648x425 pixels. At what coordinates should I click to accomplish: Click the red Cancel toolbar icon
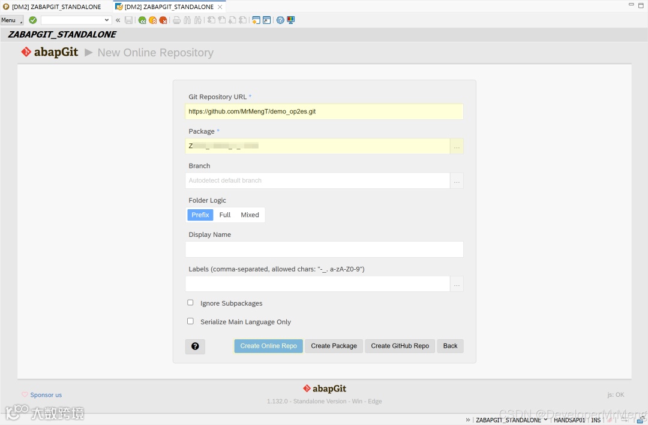tap(163, 20)
